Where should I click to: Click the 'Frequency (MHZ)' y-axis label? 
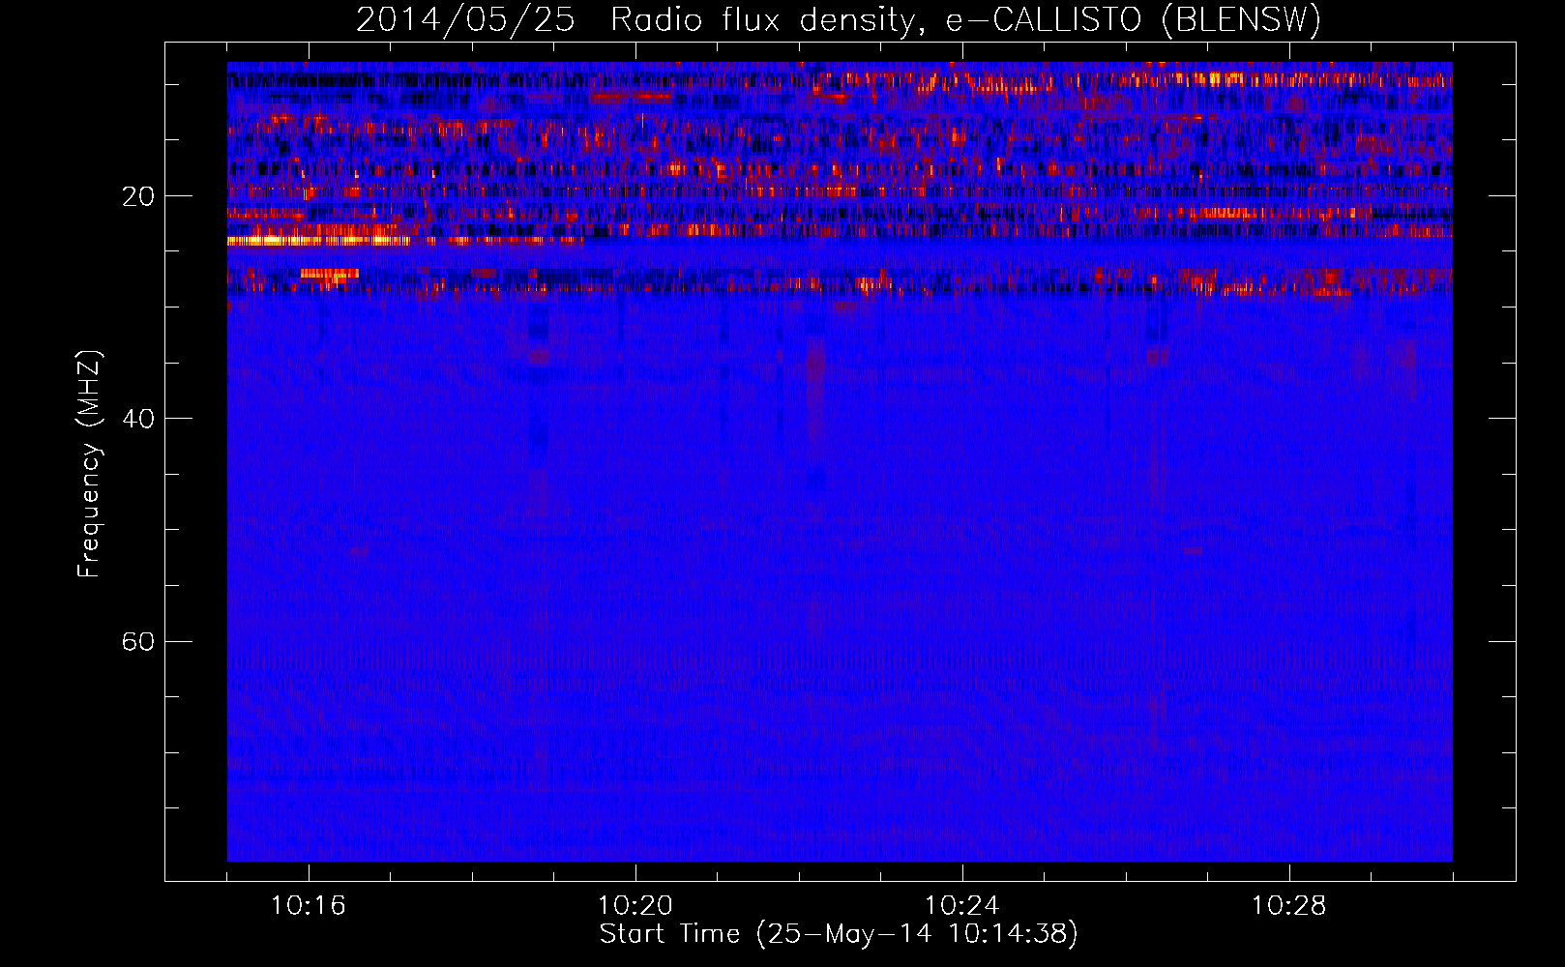tap(89, 464)
